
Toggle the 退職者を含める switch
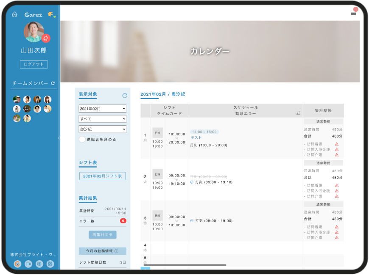(x=82, y=140)
